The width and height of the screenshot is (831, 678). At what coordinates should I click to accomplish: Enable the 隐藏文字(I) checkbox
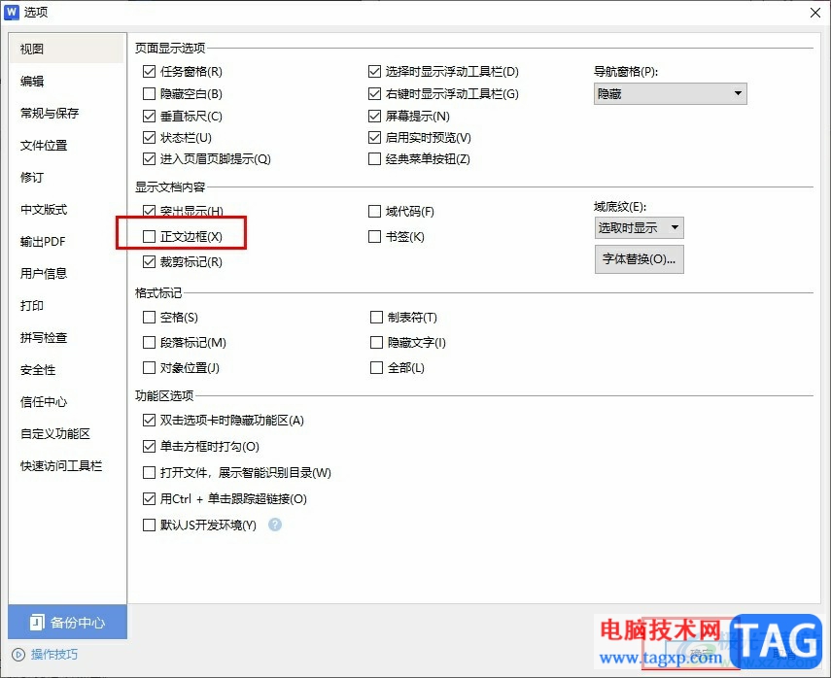[376, 343]
